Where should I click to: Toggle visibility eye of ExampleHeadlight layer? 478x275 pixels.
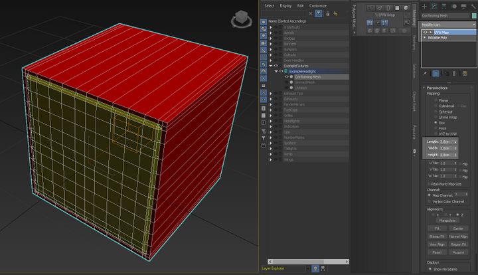point(281,71)
